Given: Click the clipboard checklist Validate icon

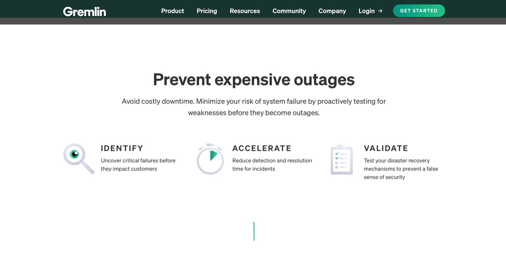Looking at the screenshot, I should click(x=342, y=159).
